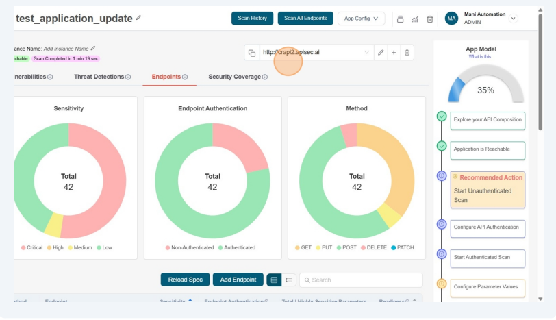Copy the instance URL with the copy icon

pos(251,53)
